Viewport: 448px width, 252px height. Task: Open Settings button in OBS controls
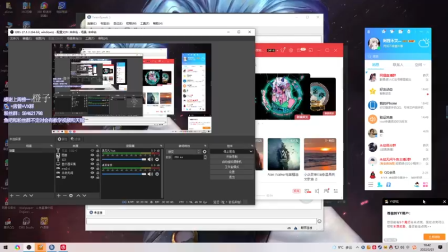tap(232, 172)
